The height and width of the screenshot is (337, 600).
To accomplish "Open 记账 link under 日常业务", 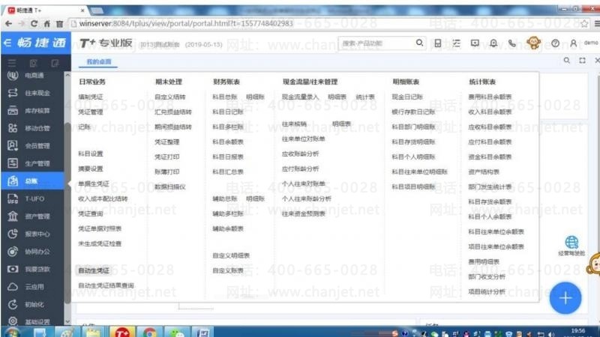I will (x=84, y=127).
